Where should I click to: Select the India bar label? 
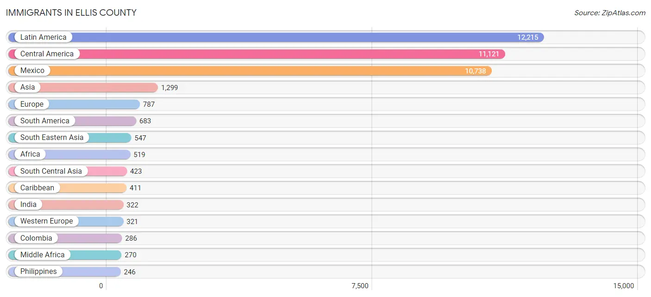[28, 205]
